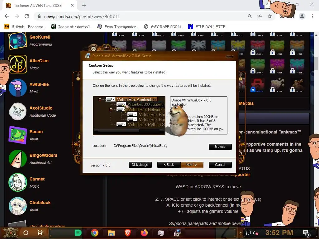Click the network tray icon

point(248,233)
